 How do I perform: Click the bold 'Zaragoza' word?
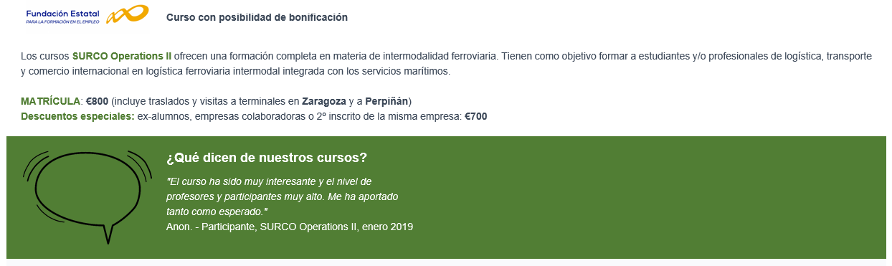pyautogui.click(x=324, y=100)
